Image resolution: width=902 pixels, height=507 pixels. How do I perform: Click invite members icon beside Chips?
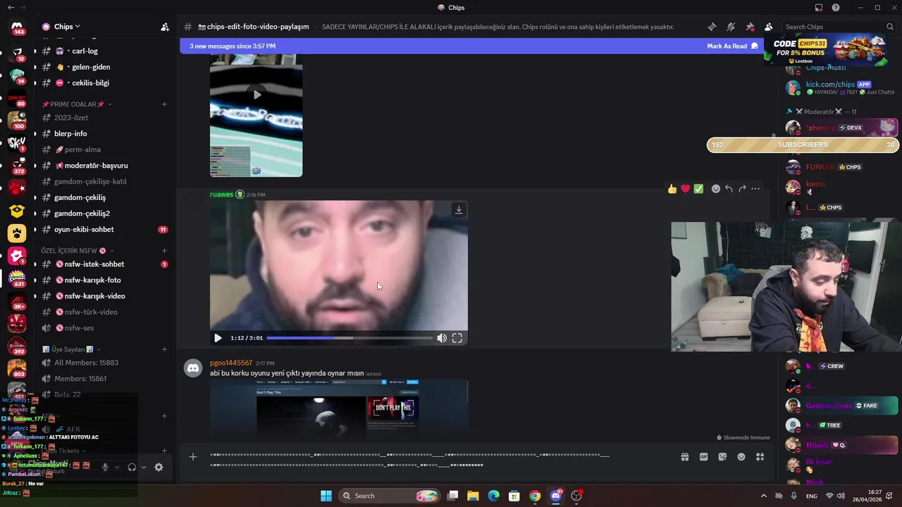pyautogui.click(x=165, y=27)
